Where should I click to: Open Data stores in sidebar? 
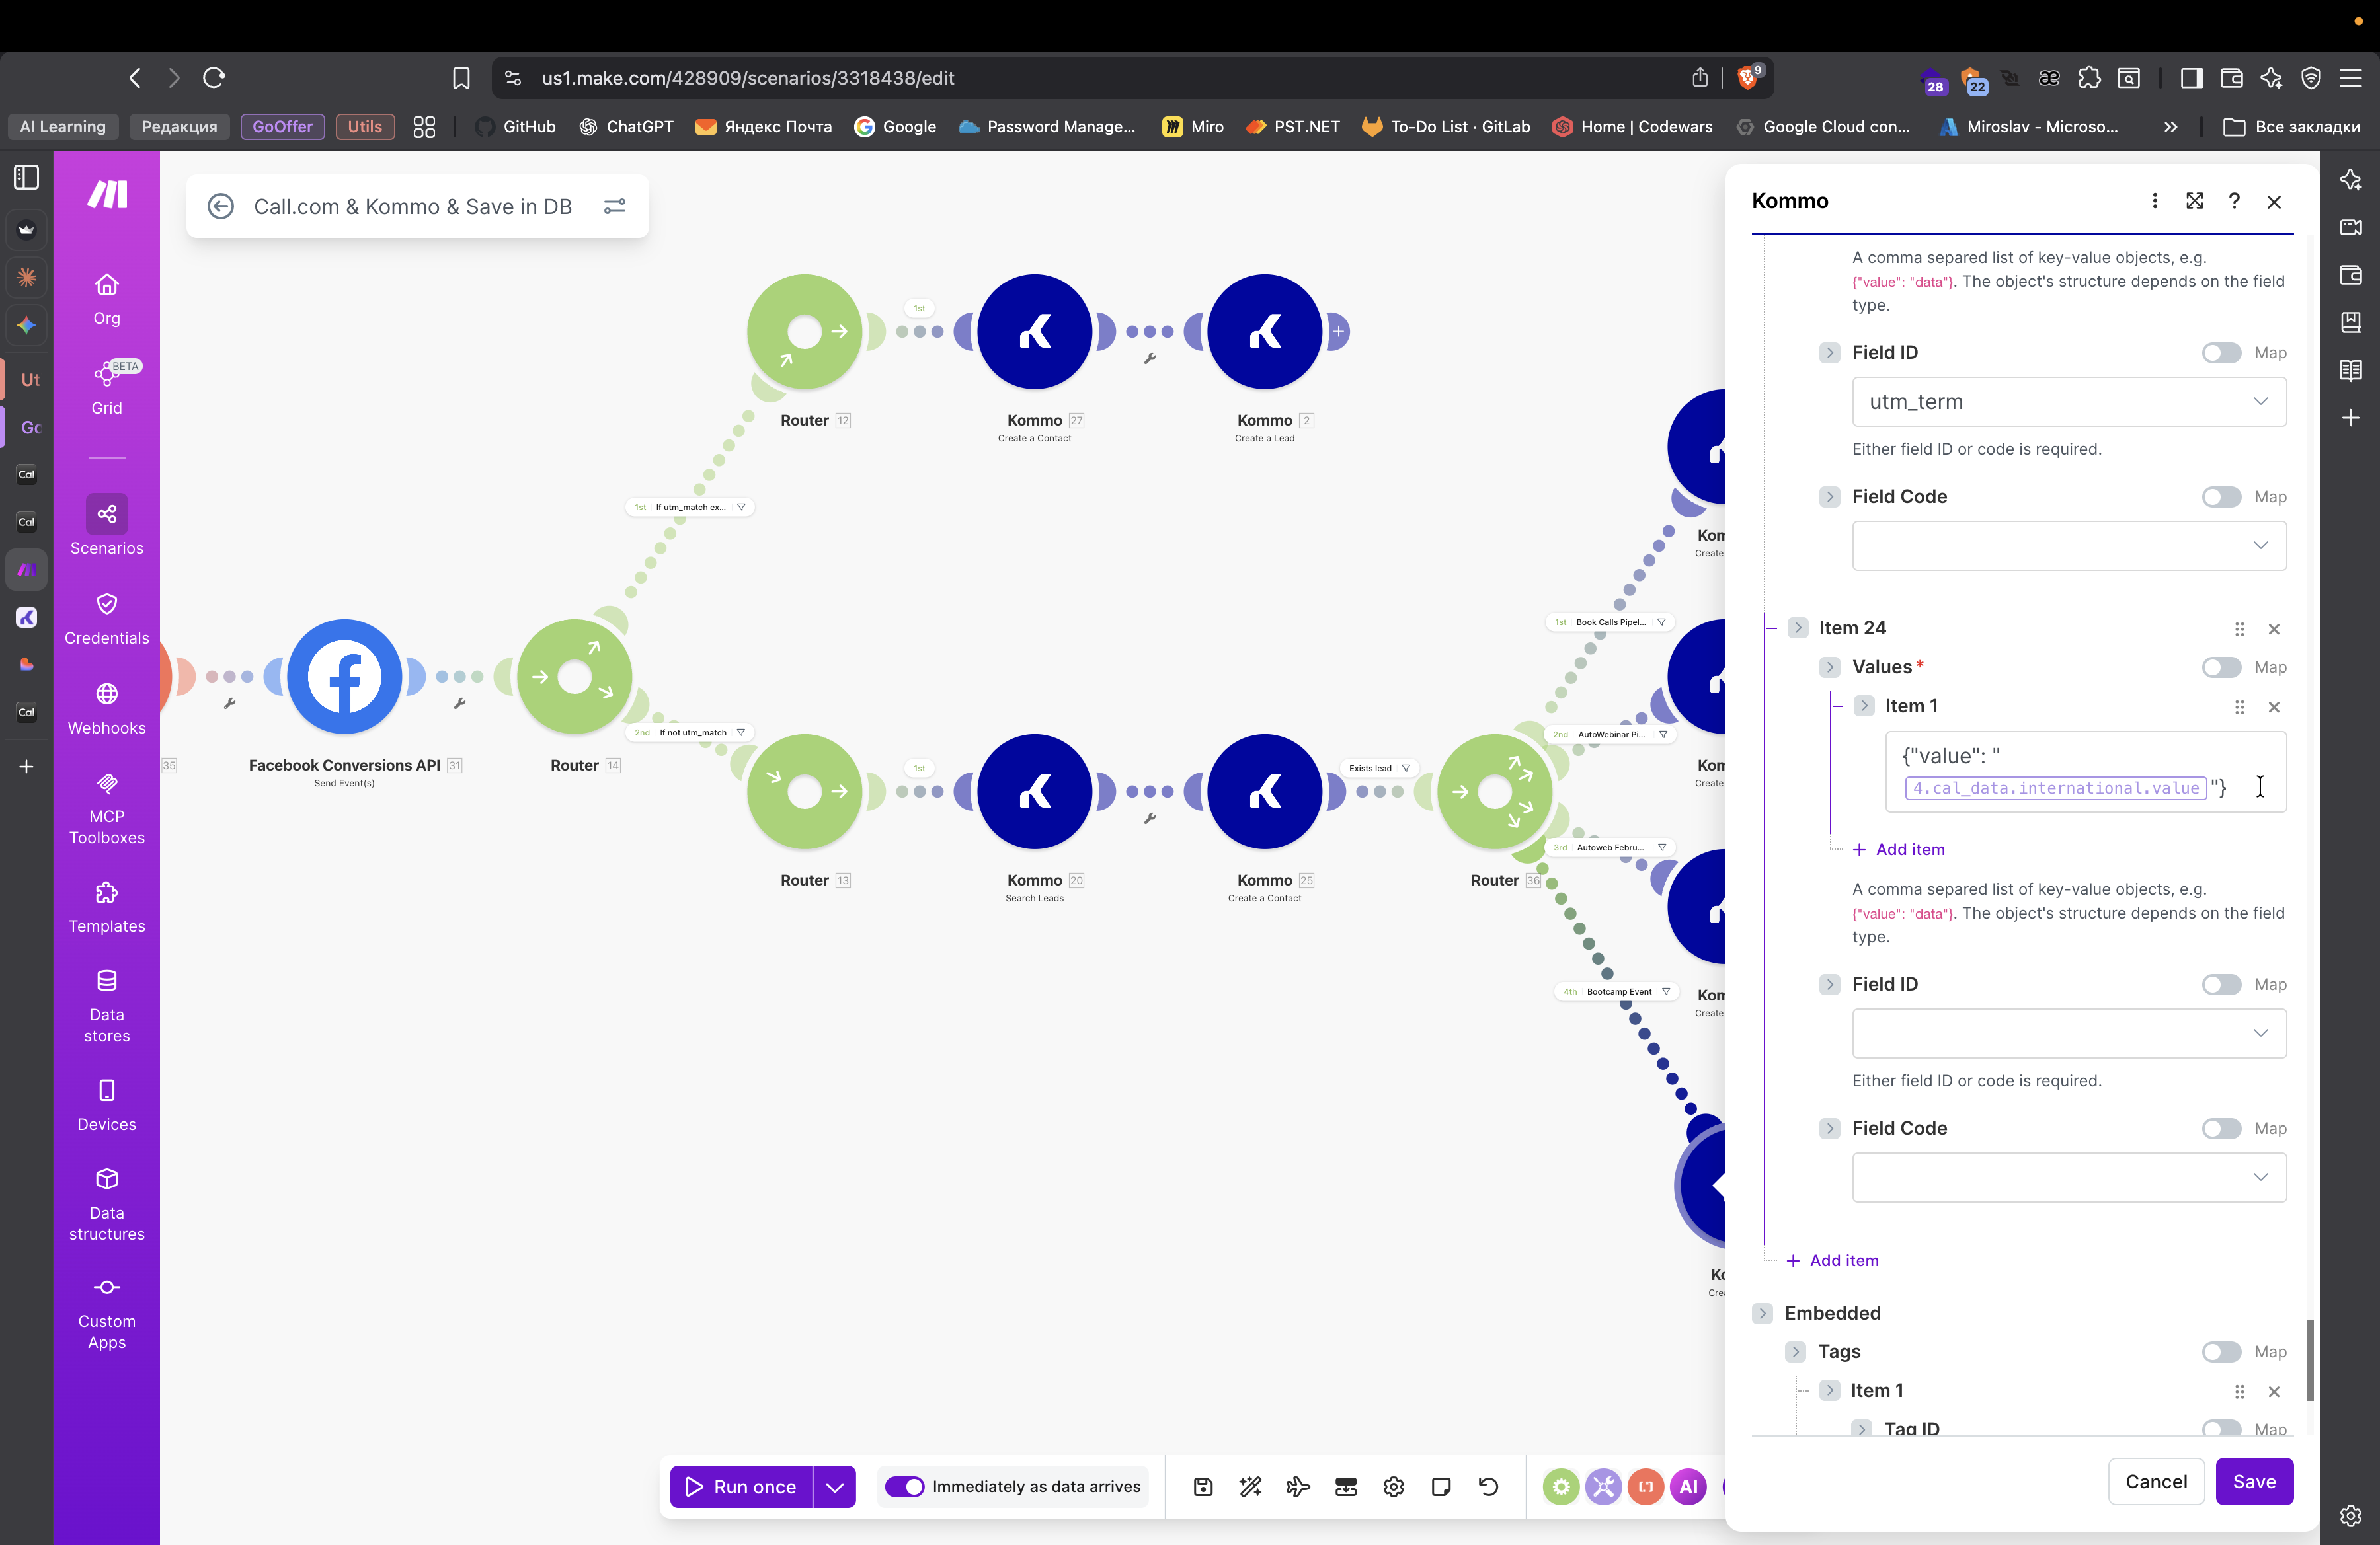click(106, 1005)
